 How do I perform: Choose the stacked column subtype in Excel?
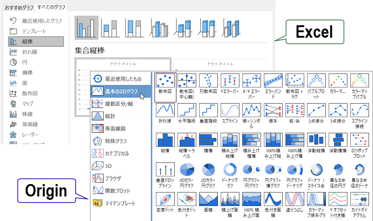111,28
